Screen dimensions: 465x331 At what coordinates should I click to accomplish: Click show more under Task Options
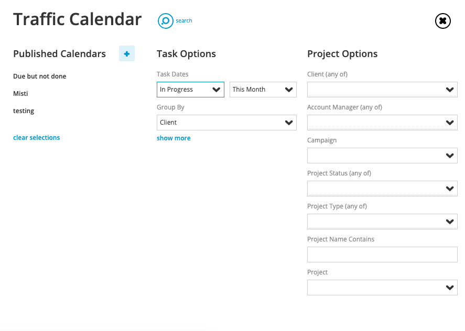point(174,138)
